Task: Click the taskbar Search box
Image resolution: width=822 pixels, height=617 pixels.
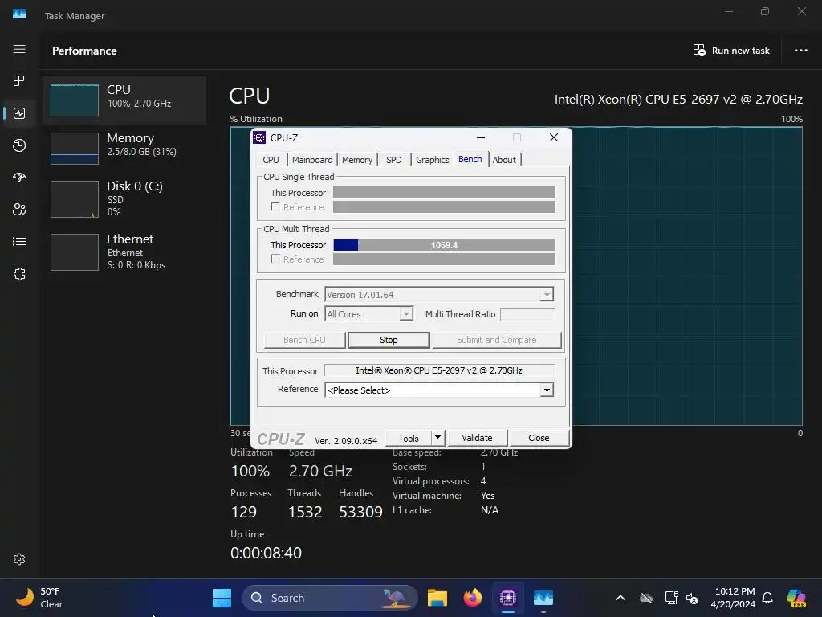Action: point(329,598)
